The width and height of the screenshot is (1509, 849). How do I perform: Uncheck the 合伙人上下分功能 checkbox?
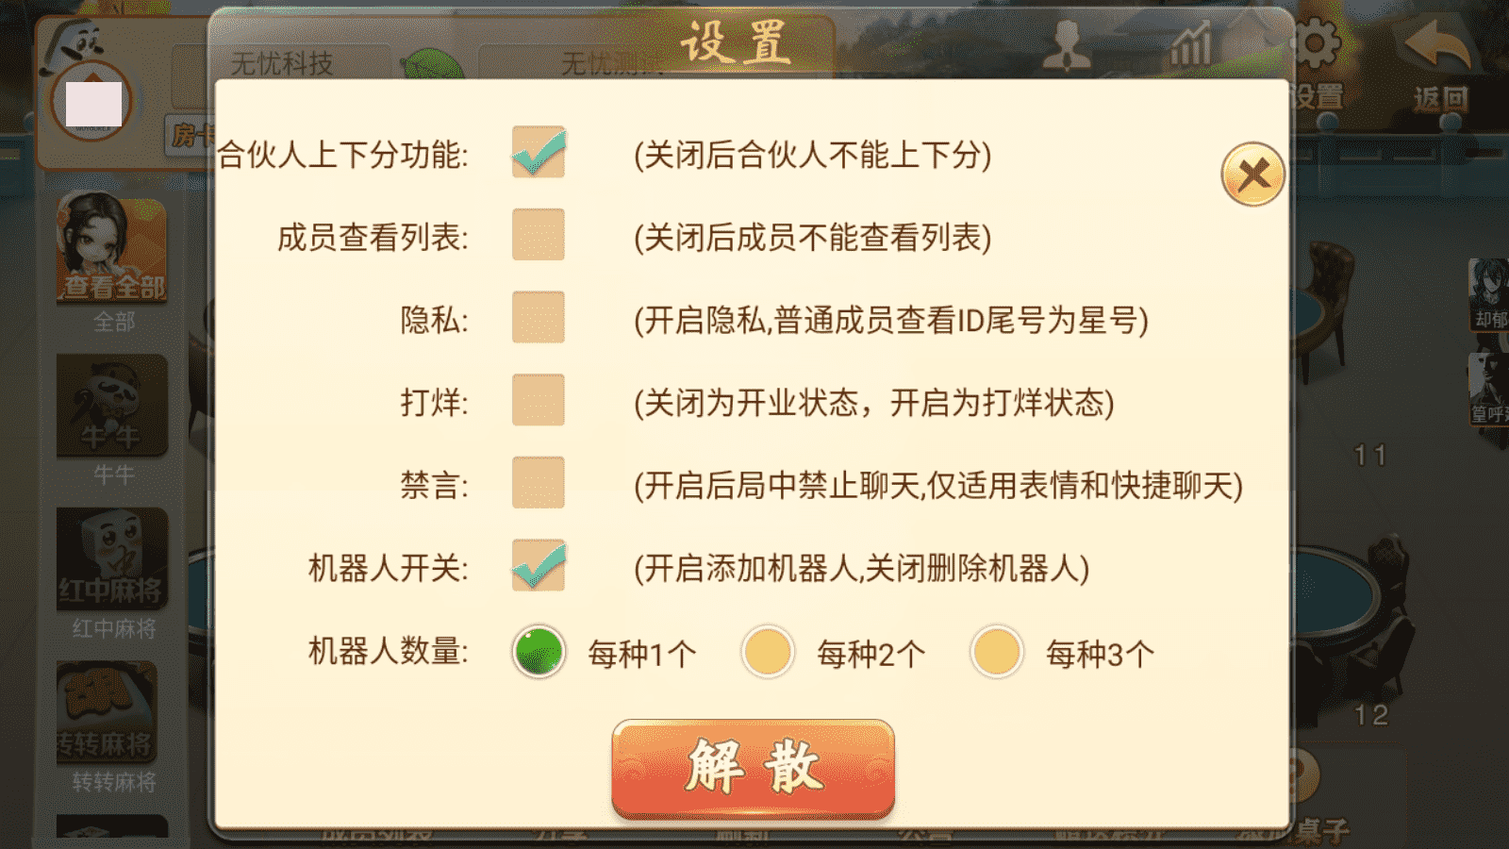(539, 153)
